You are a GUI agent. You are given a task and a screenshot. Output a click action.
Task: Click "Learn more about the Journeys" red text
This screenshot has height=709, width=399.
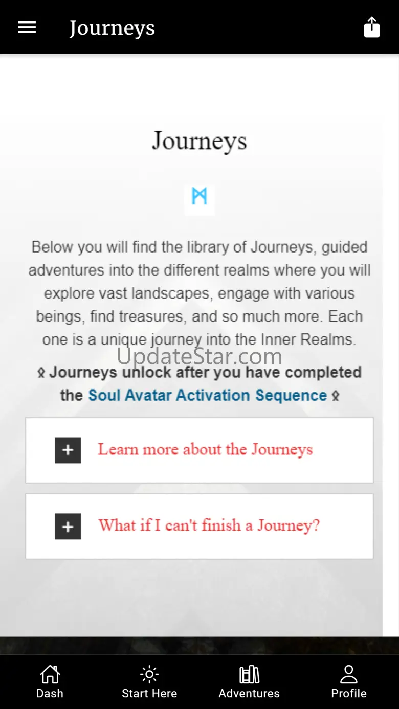[x=205, y=450]
